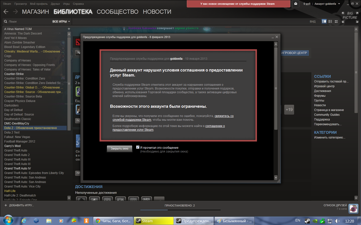Click the volume speaker tray icon
The height and width of the screenshot is (225, 361).
coord(337,221)
